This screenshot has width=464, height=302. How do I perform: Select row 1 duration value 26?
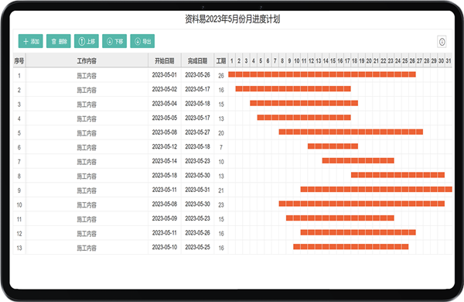point(221,76)
